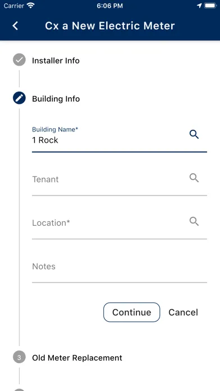Expand the Old Meter Replacement step
Image resolution: width=220 pixels, height=391 pixels.
click(77, 358)
